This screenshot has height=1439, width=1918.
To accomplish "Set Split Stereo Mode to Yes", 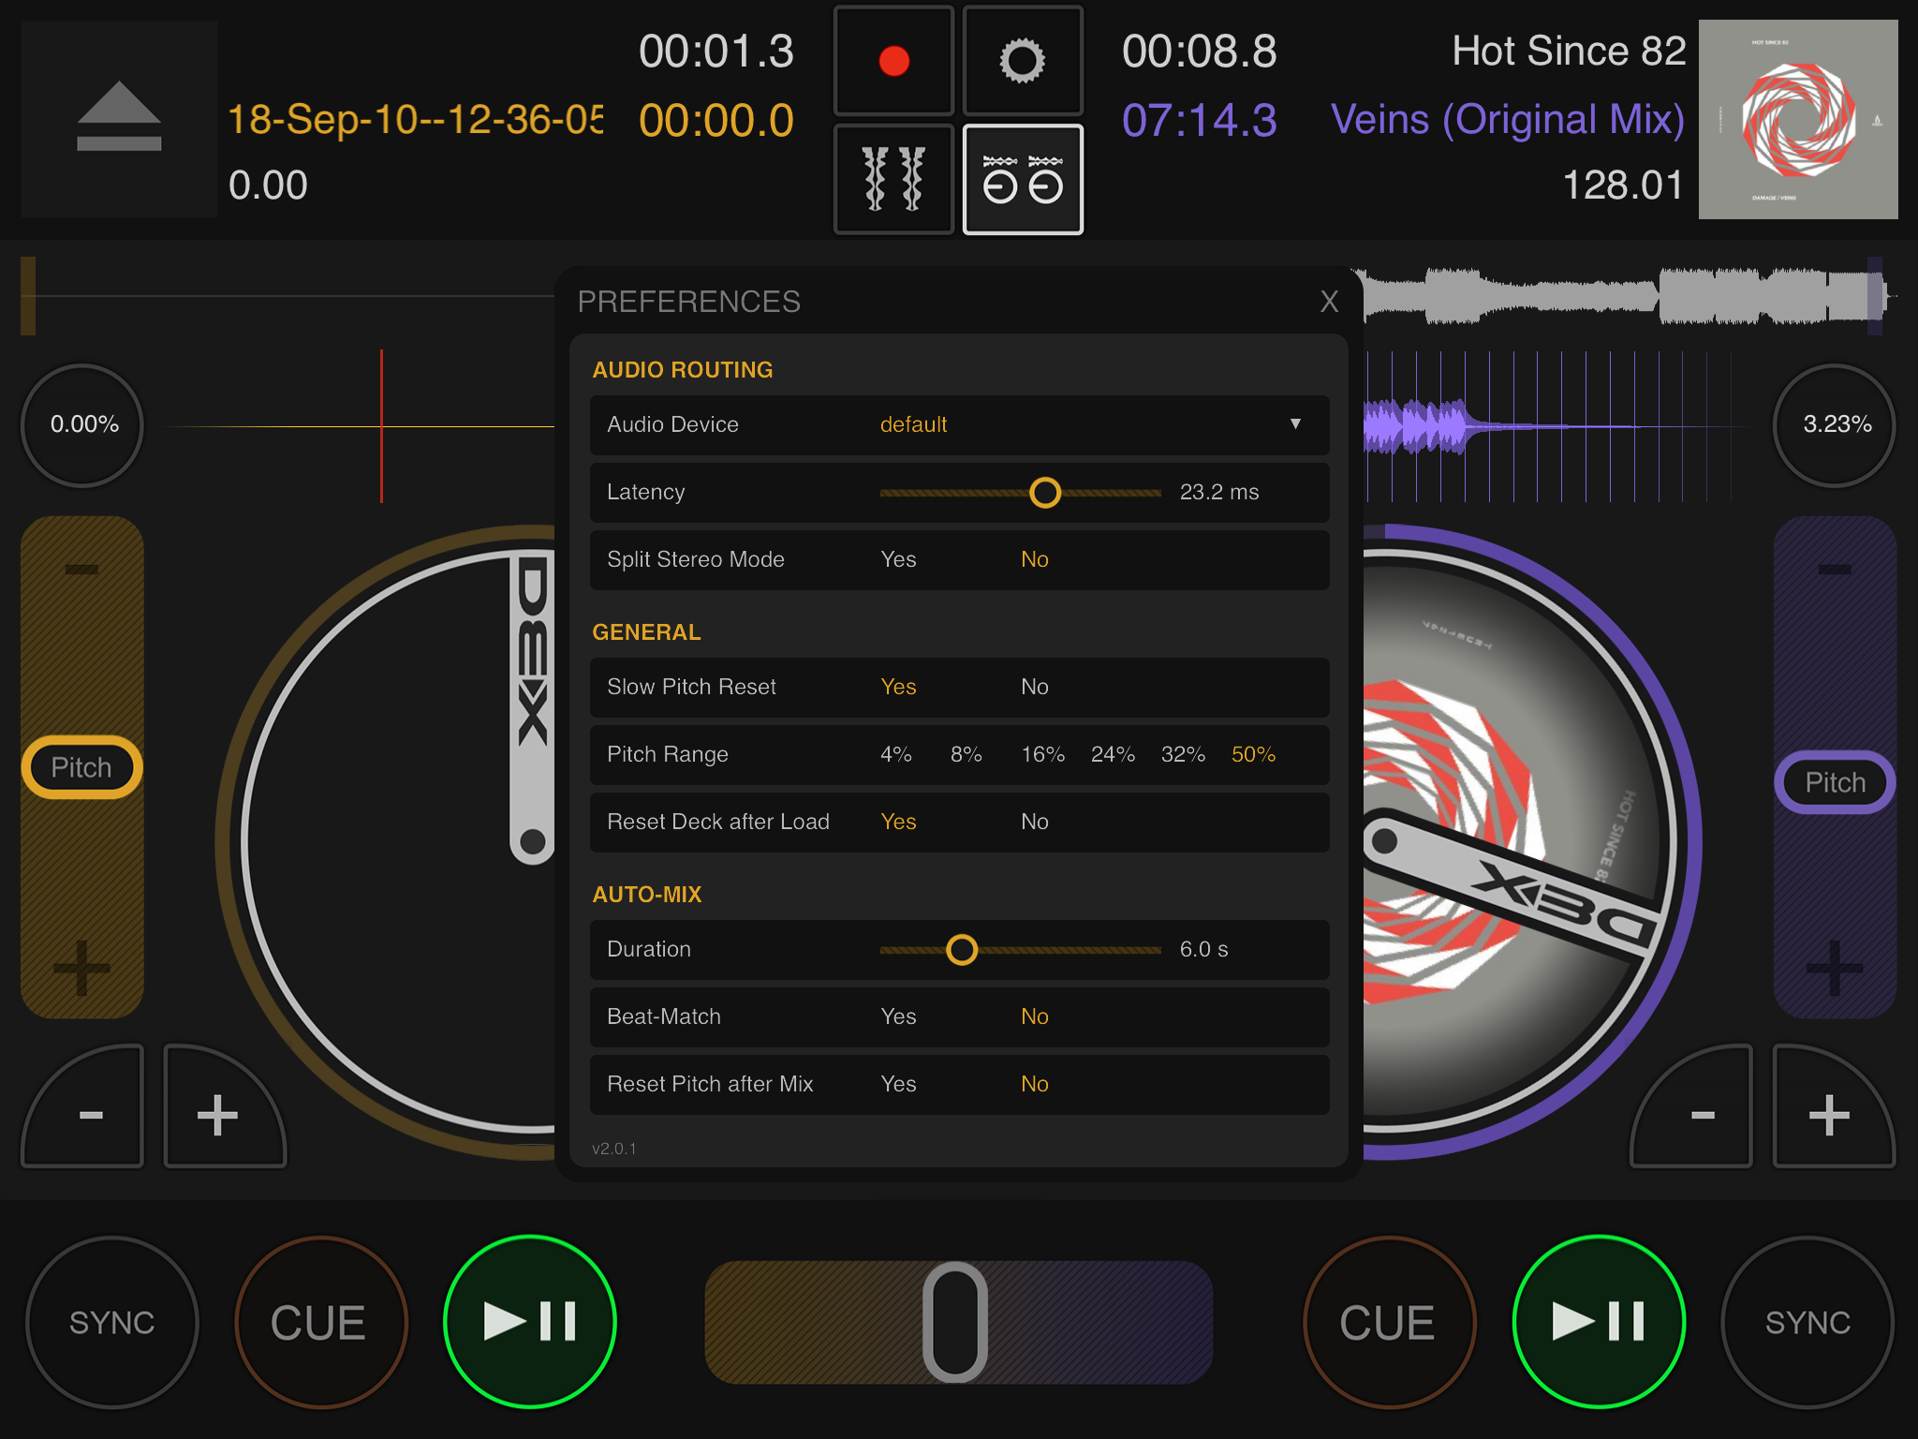I will (x=897, y=560).
